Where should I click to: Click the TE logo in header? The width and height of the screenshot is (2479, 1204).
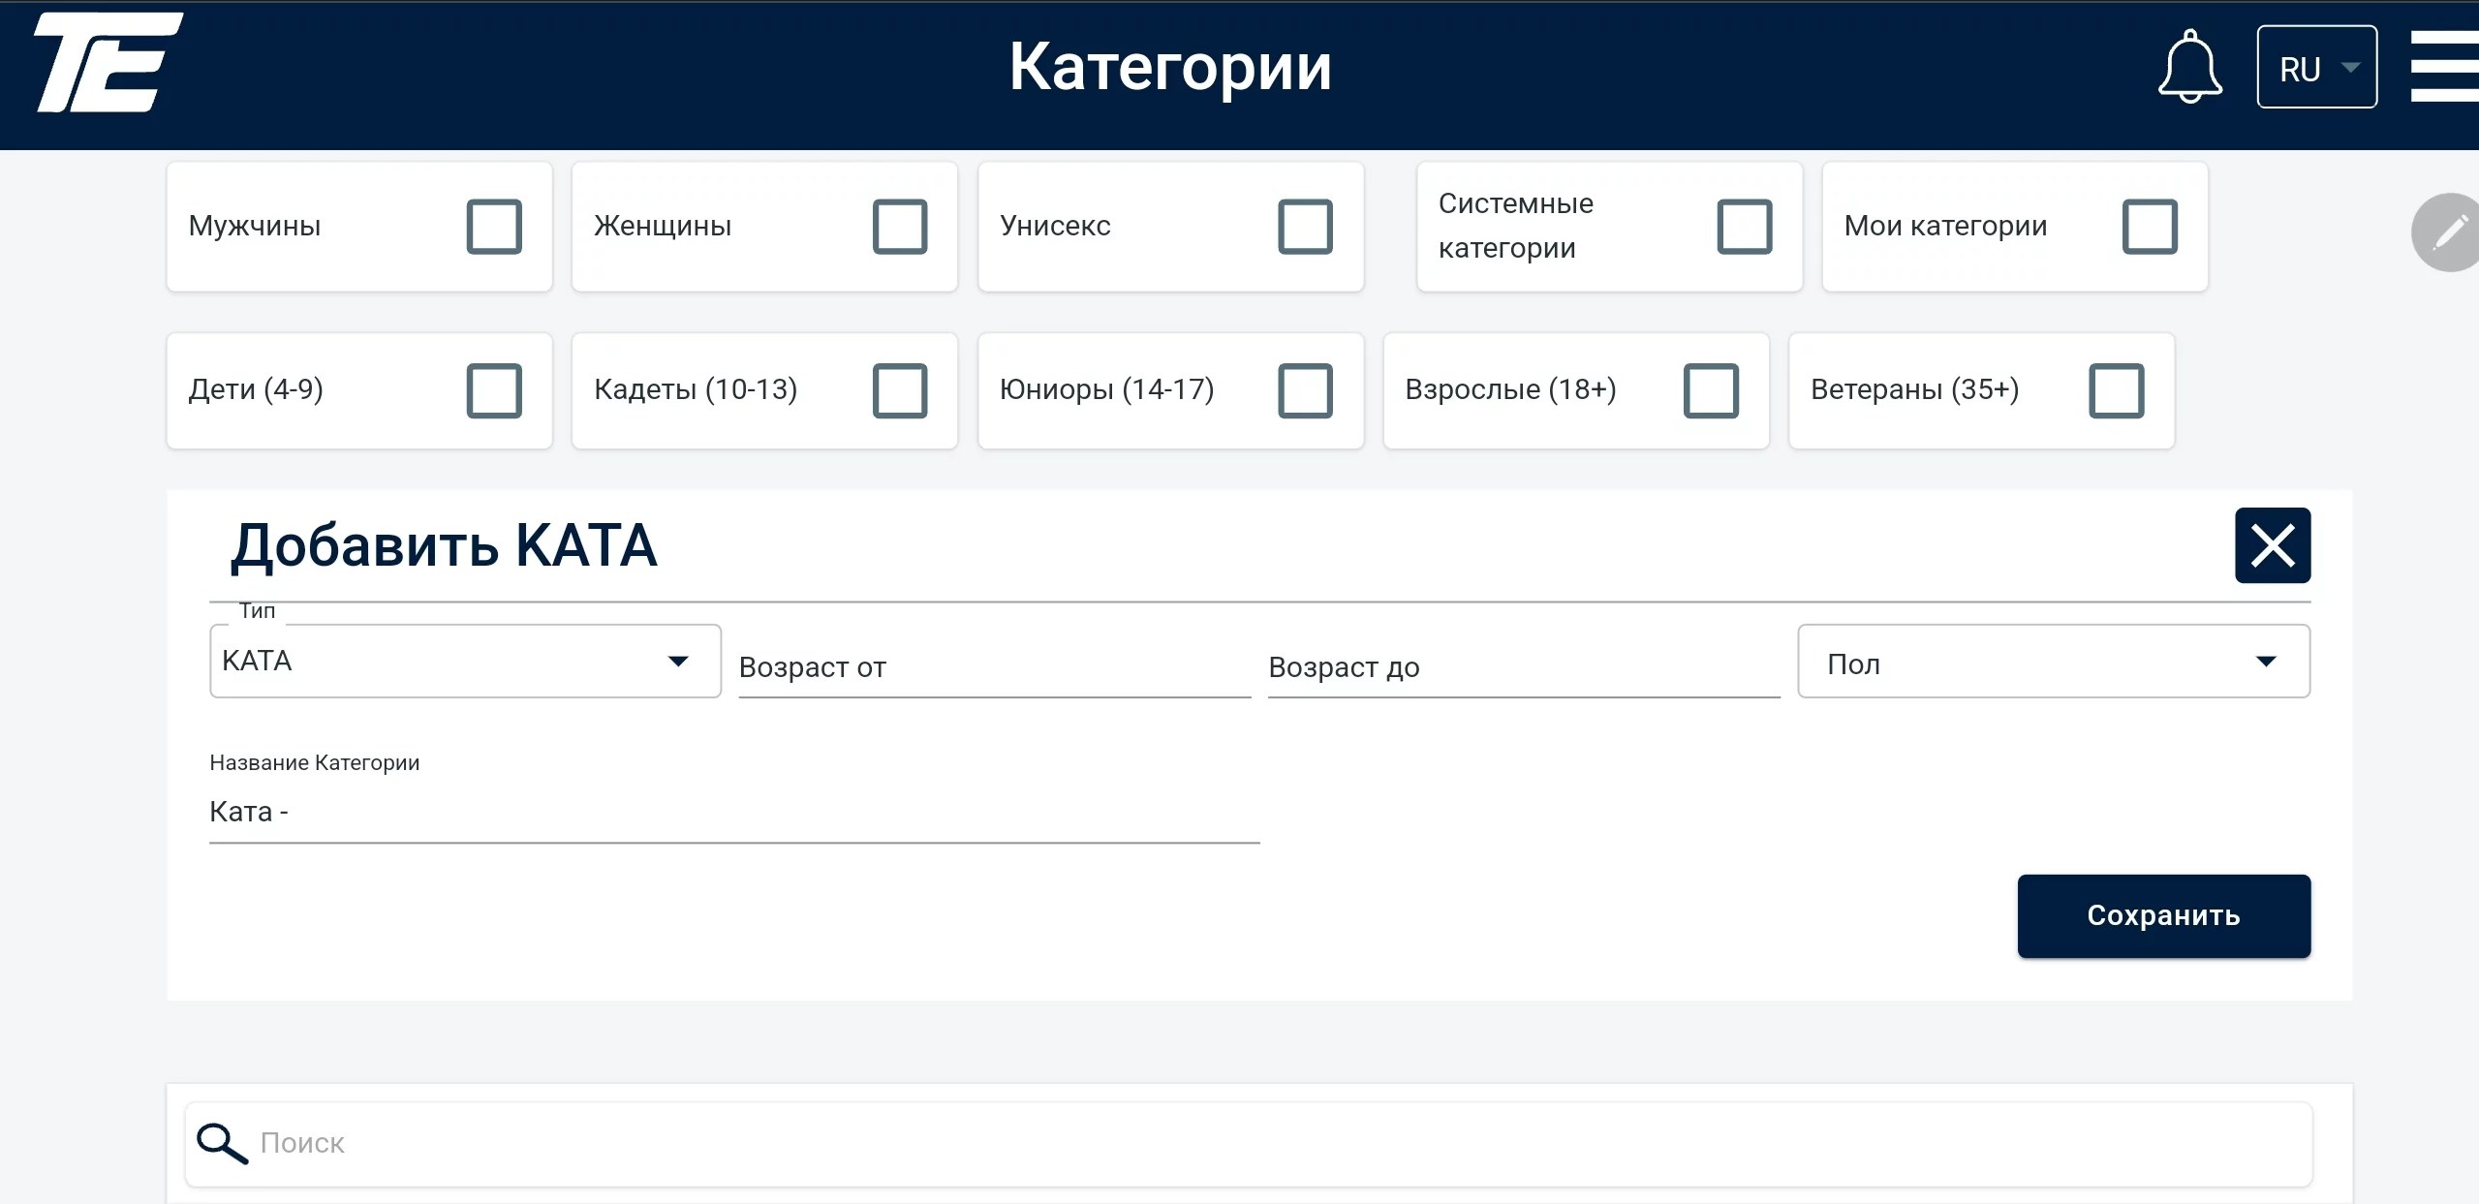[x=108, y=63]
